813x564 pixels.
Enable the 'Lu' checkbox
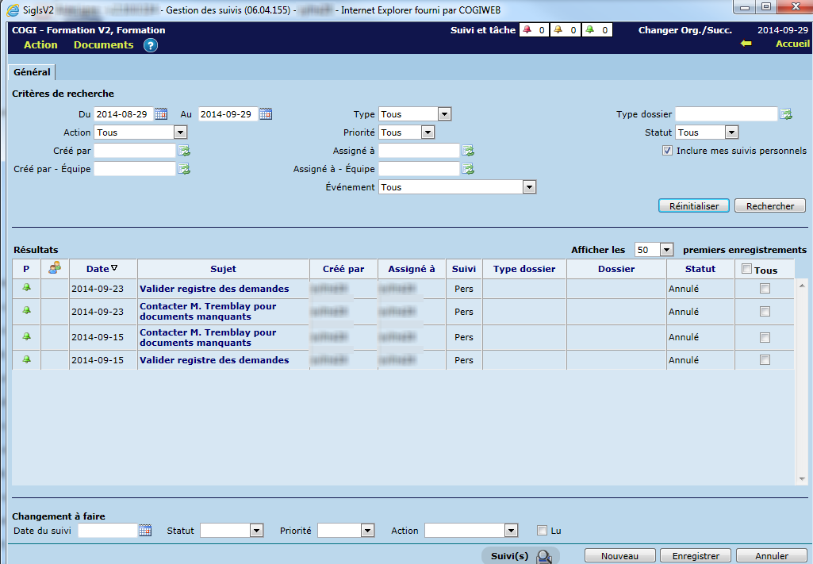coord(543,531)
